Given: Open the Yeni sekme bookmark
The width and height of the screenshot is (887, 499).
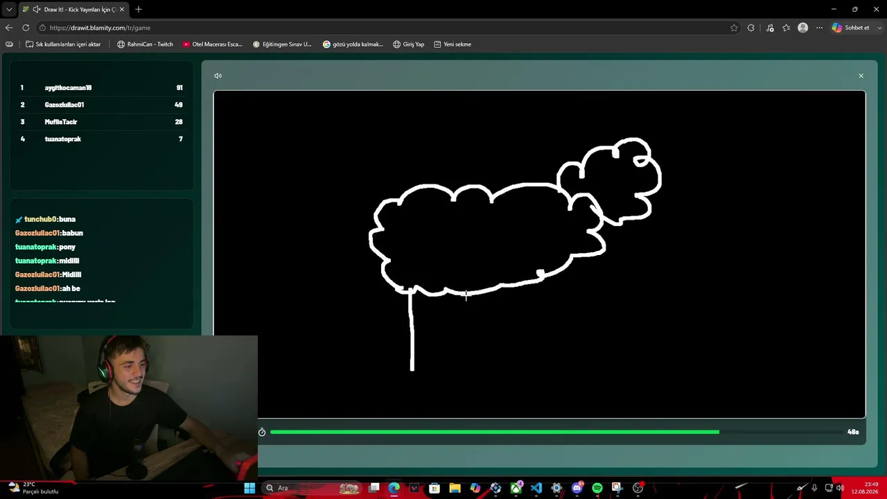Looking at the screenshot, I should 453,44.
